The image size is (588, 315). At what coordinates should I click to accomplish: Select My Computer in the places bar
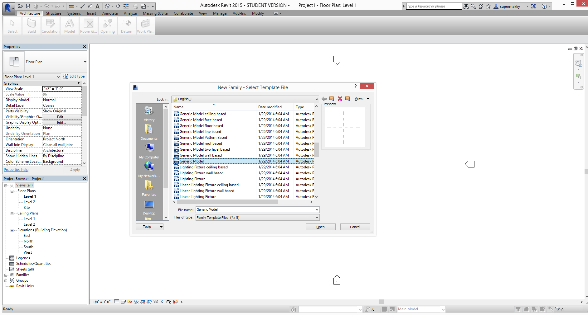[149, 151]
